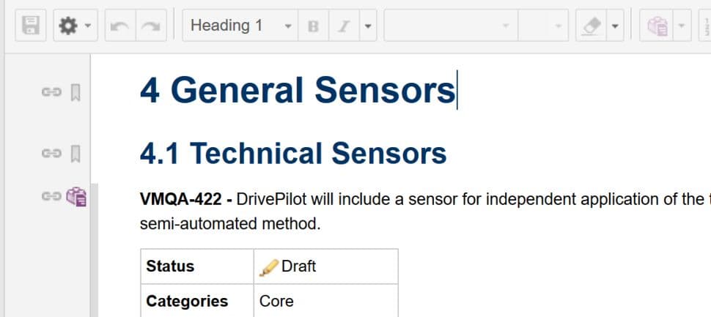711x317 pixels.
Task: Open the empty font name combo box
Action: (450, 26)
